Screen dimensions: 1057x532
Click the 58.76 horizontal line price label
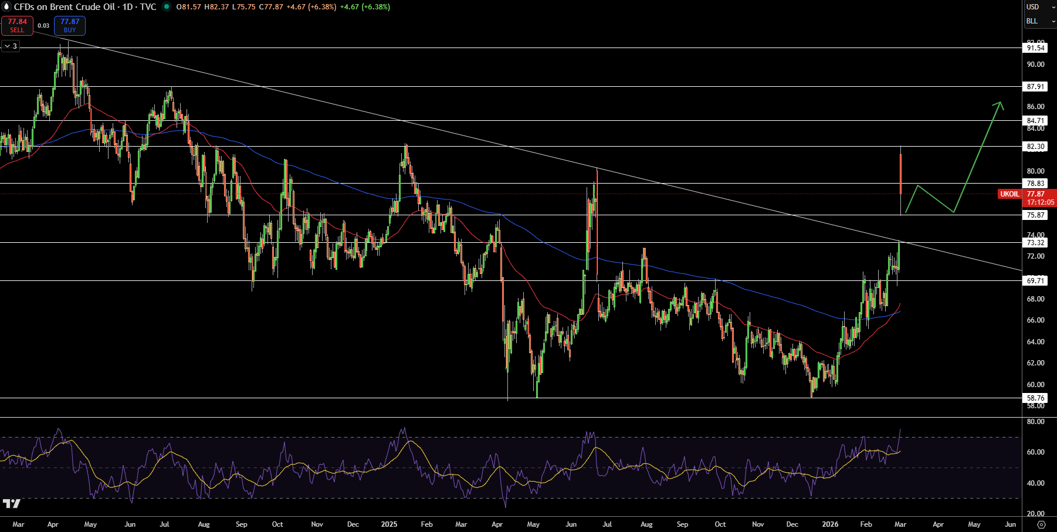[x=1035, y=398]
